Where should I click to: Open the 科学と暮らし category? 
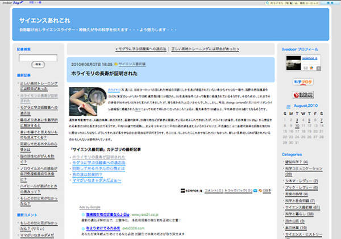pos(300,214)
